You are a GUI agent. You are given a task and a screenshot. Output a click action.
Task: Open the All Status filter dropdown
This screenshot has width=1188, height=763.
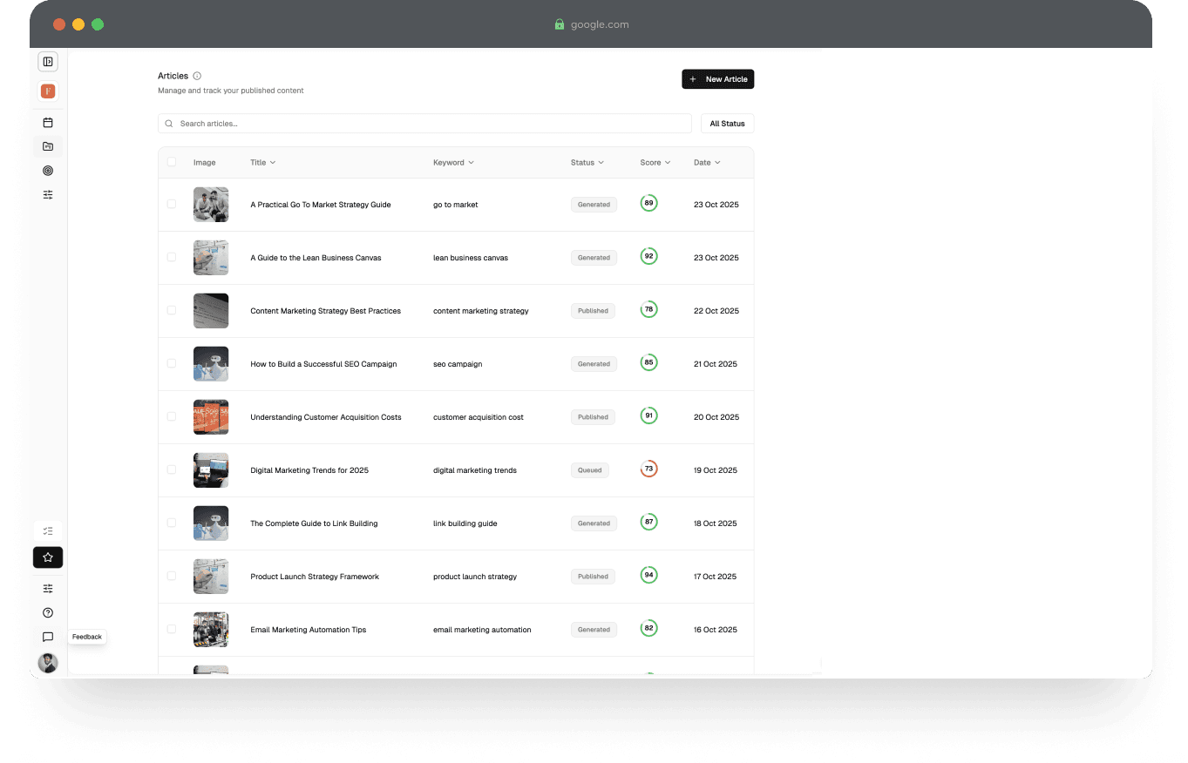click(x=727, y=123)
